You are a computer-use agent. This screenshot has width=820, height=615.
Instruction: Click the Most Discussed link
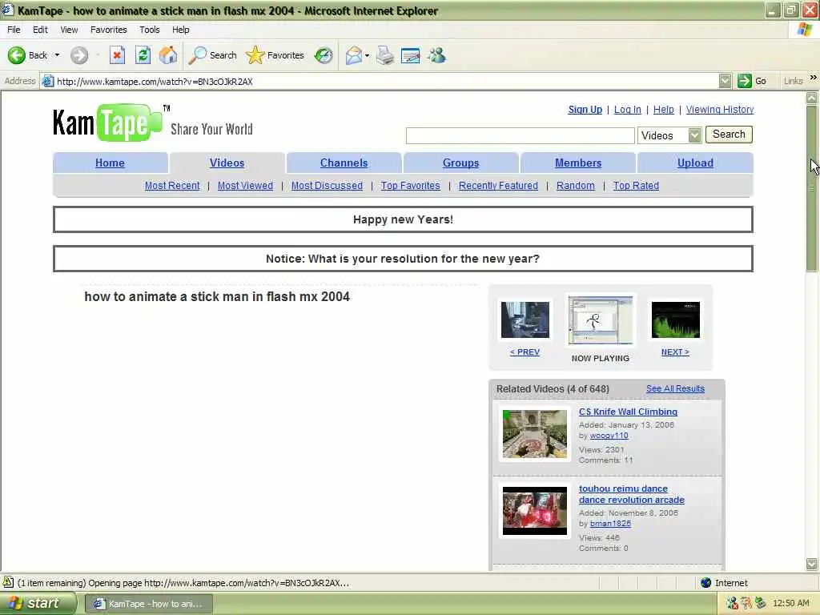click(327, 186)
